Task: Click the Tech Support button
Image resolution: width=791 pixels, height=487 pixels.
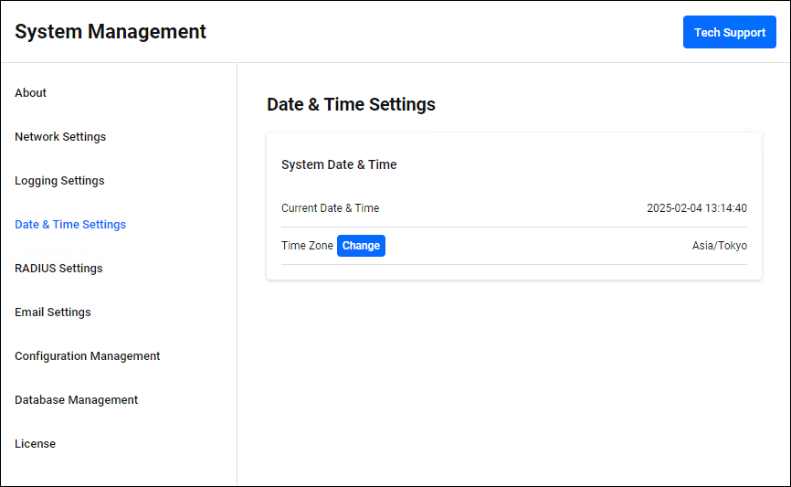Action: click(729, 32)
